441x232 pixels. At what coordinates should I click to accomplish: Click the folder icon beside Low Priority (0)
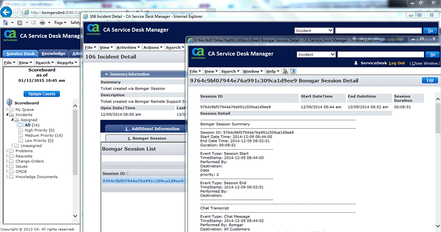[21, 140]
